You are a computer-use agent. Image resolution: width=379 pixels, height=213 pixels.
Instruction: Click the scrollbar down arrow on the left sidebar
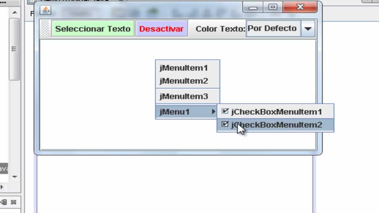coord(14,177)
